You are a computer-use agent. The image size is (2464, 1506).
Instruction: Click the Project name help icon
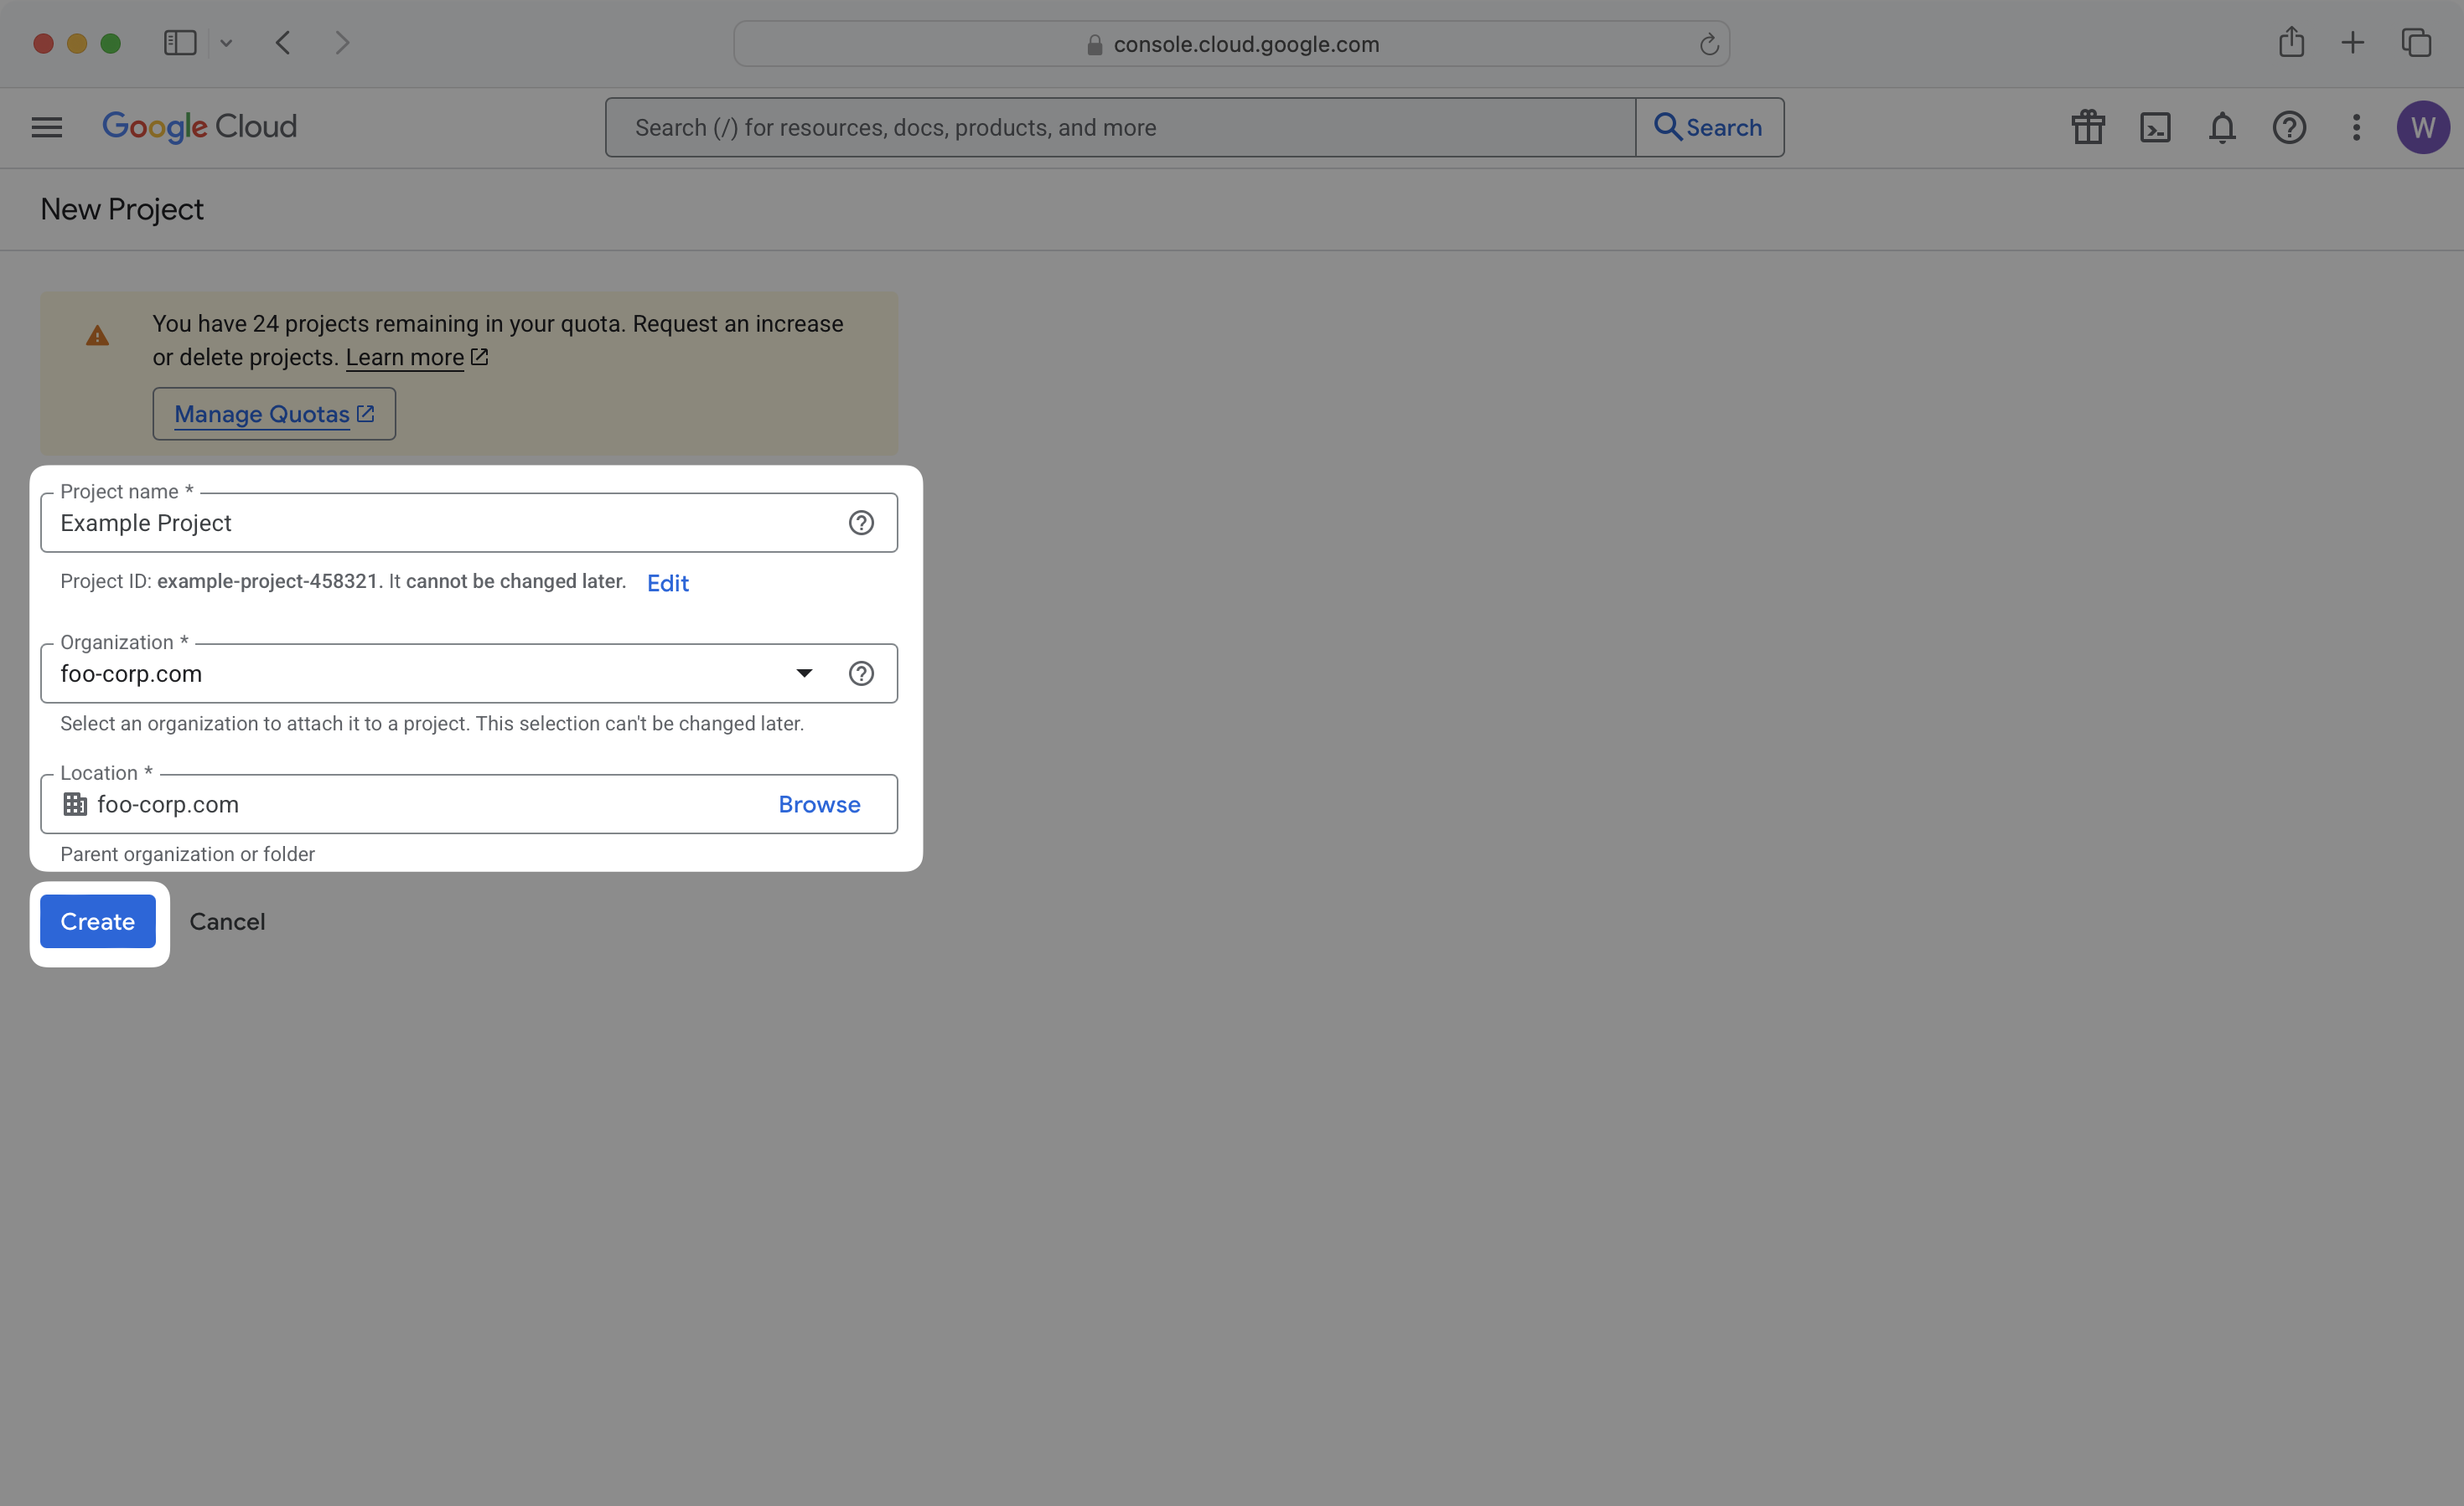tap(861, 522)
